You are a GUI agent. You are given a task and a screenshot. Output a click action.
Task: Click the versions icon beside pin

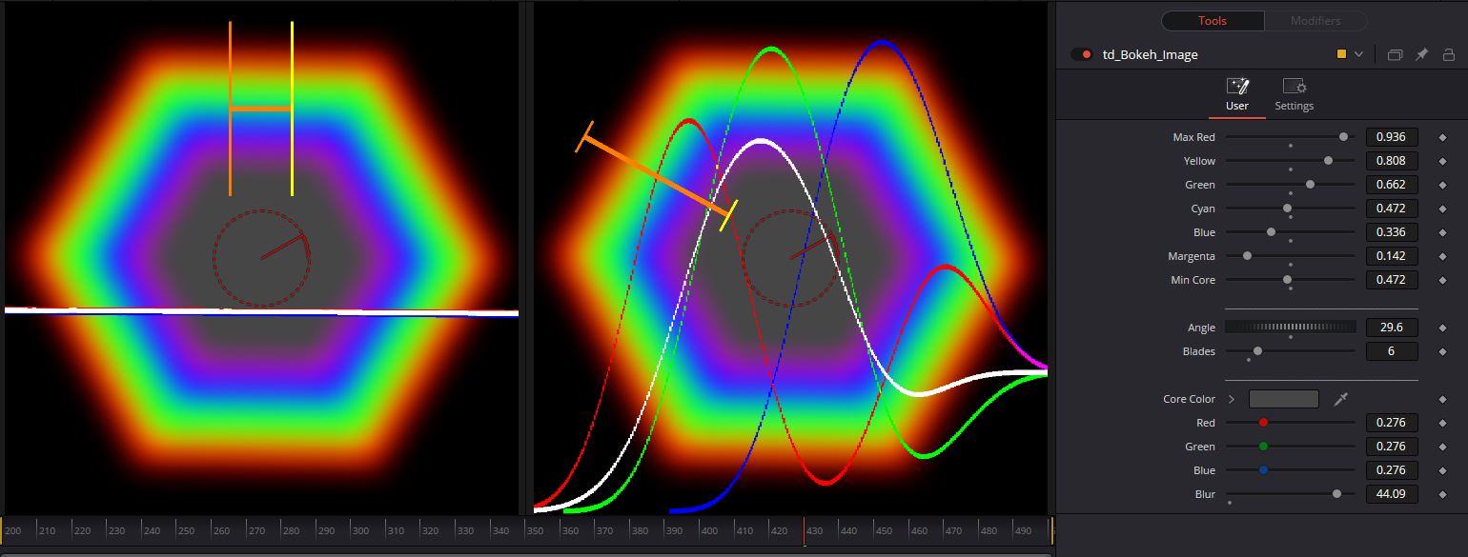click(x=1395, y=54)
